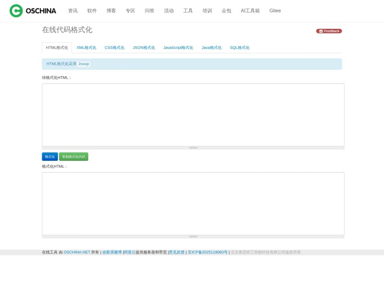Click the resize grip below the output textarea
384x288 pixels.
193,237
